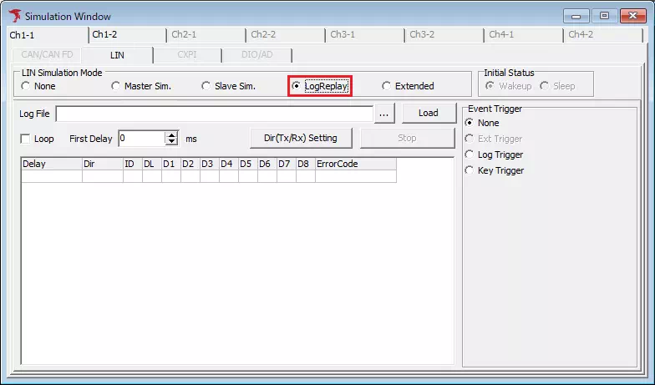Viewport: 655px width, 385px height.
Task: Increase First Delay using spinner up arrow
Action: (x=172, y=134)
